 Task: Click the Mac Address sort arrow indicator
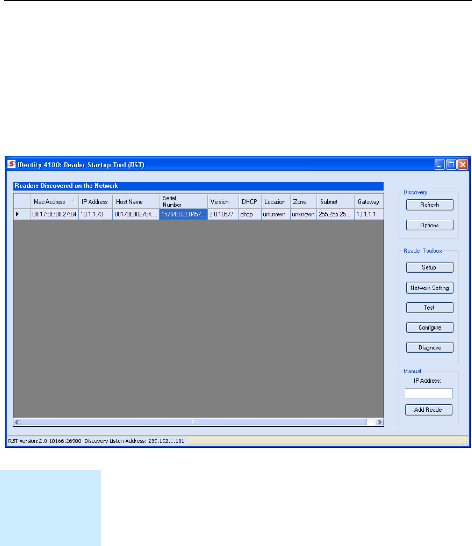click(x=74, y=201)
